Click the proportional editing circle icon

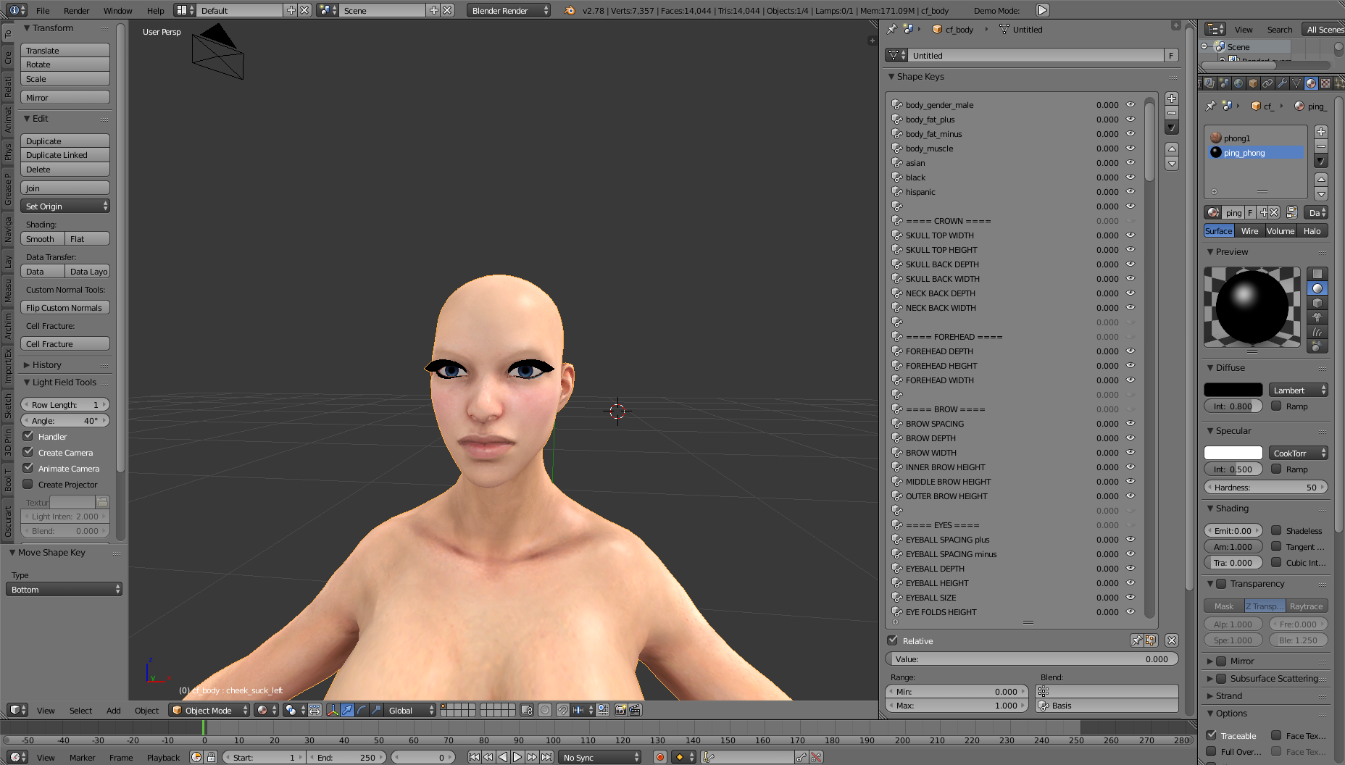(545, 710)
